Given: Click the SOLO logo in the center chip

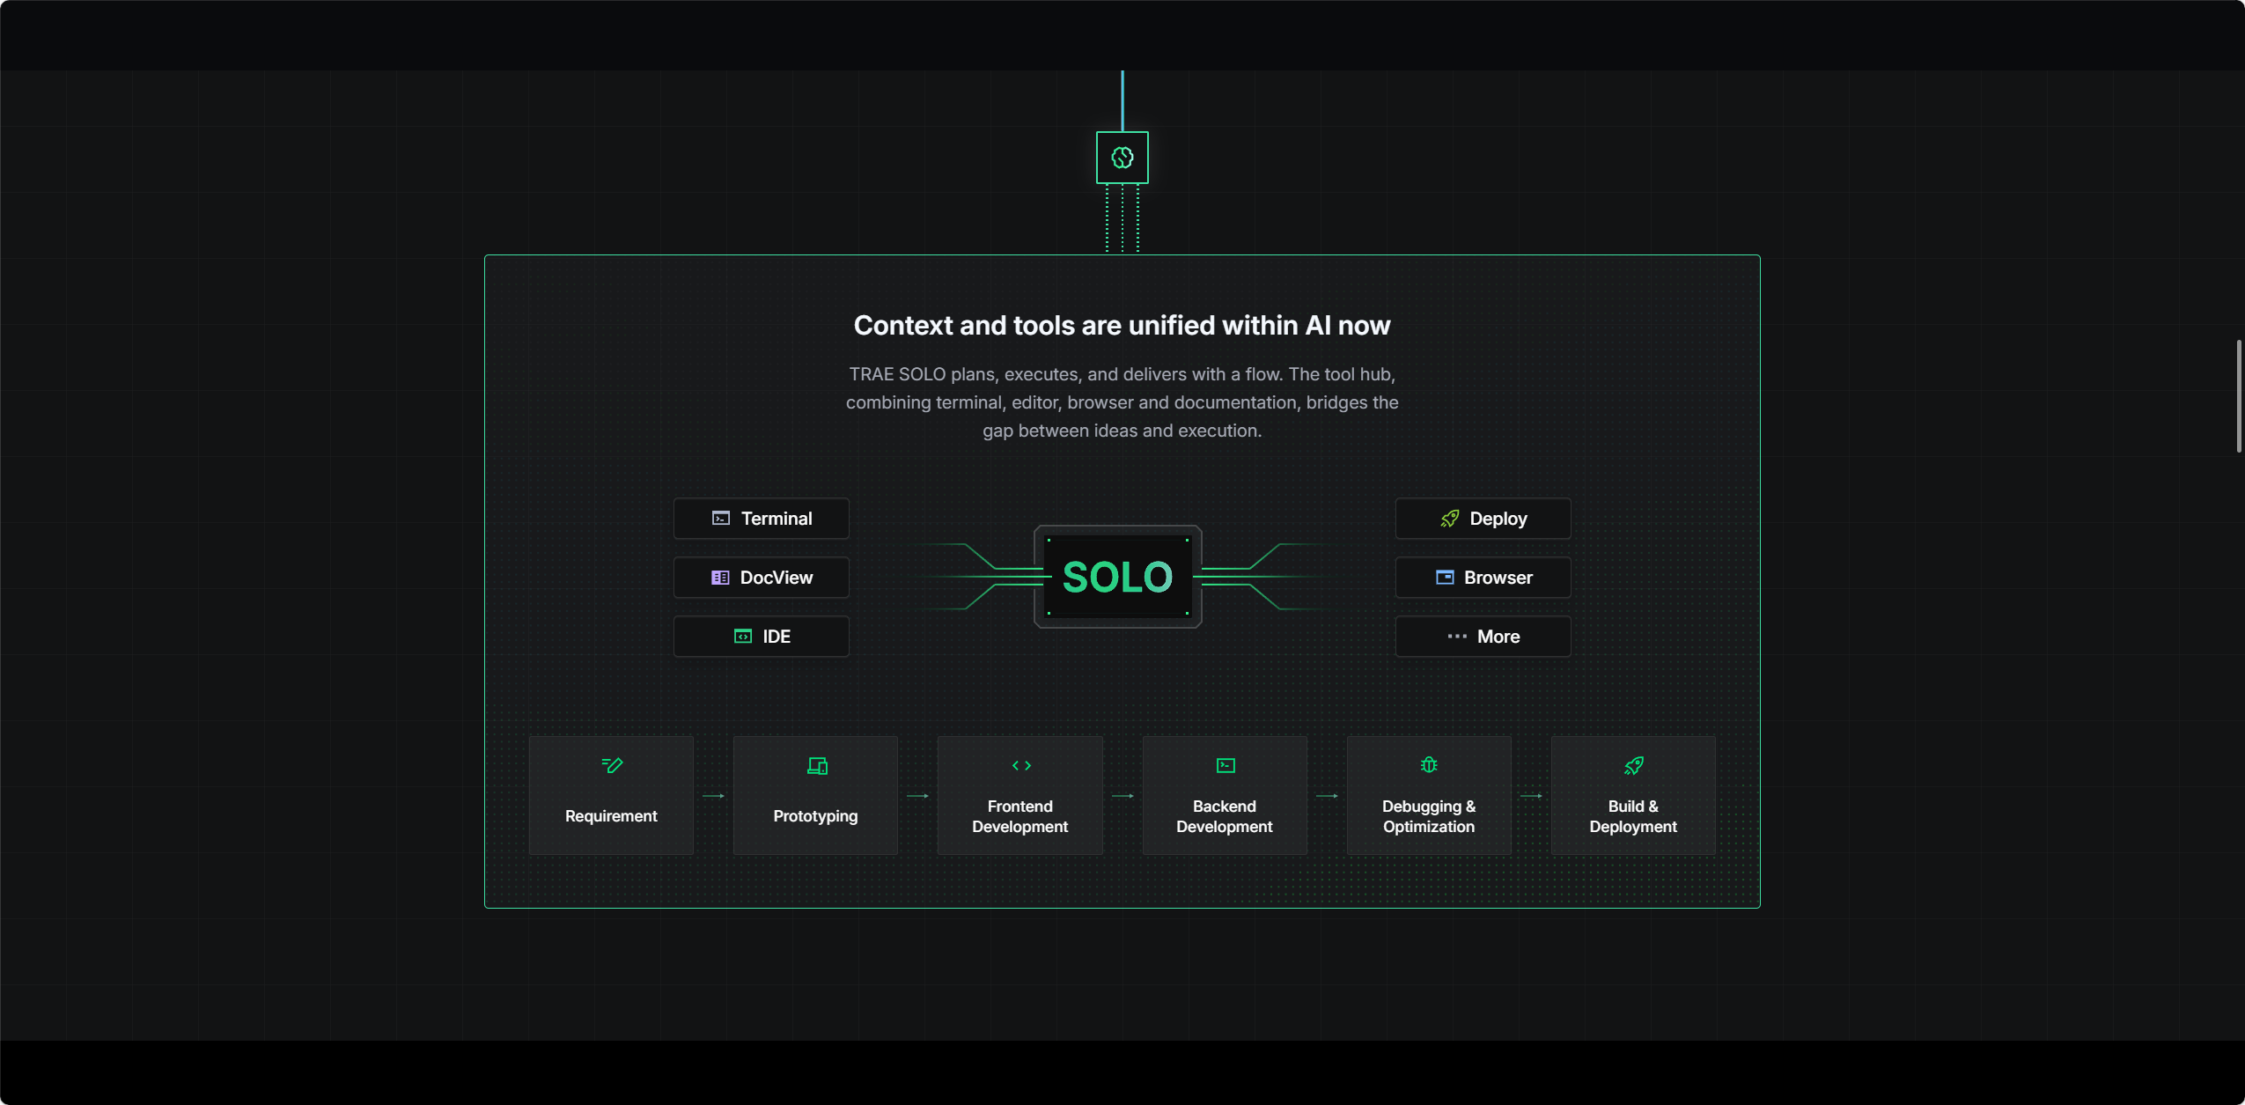Looking at the screenshot, I should pyautogui.click(x=1118, y=577).
